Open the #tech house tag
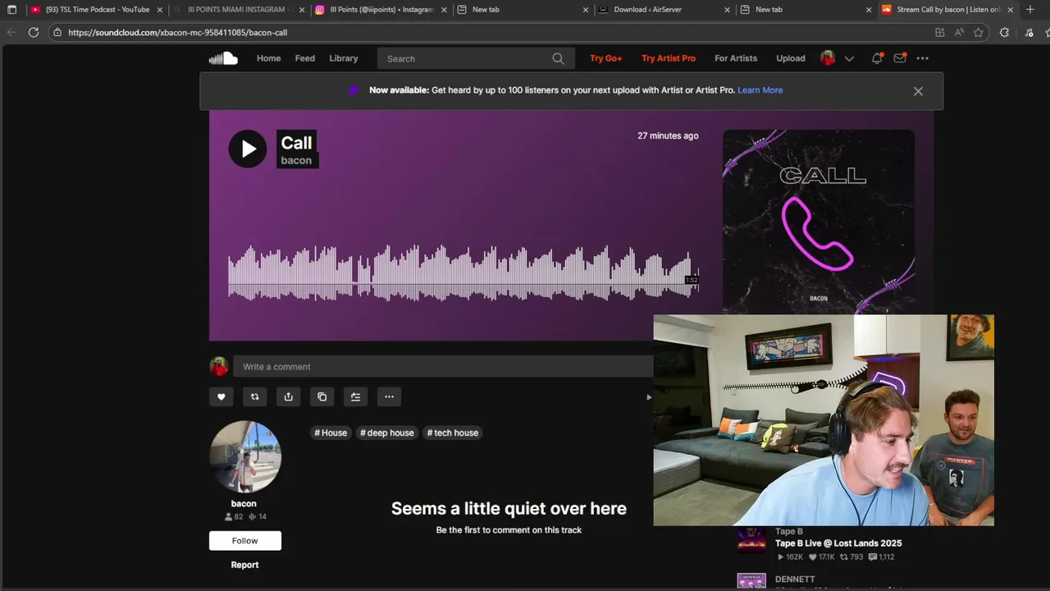1050x591 pixels. [x=453, y=433]
